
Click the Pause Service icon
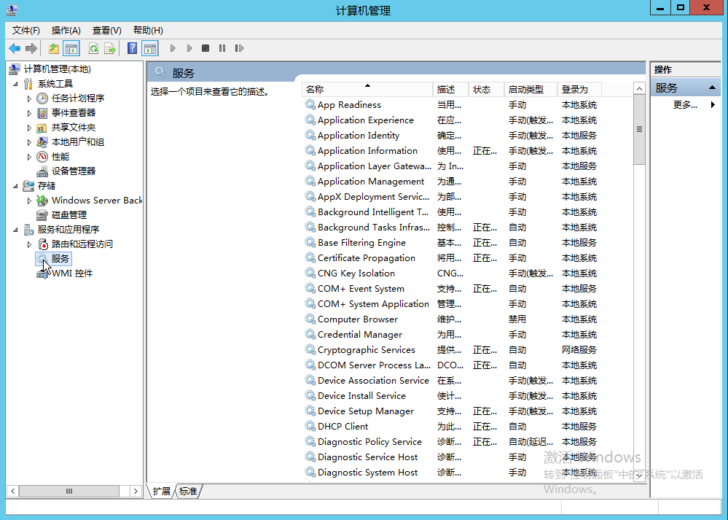point(222,48)
